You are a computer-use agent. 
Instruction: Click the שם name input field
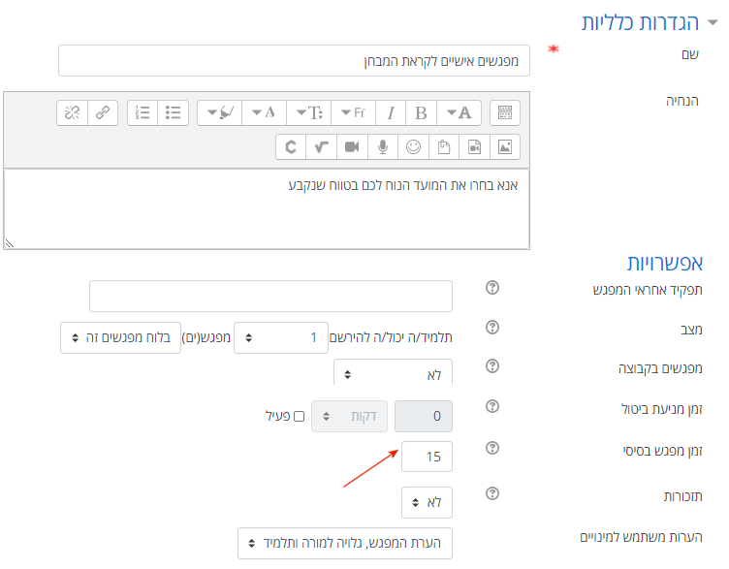coord(294,60)
